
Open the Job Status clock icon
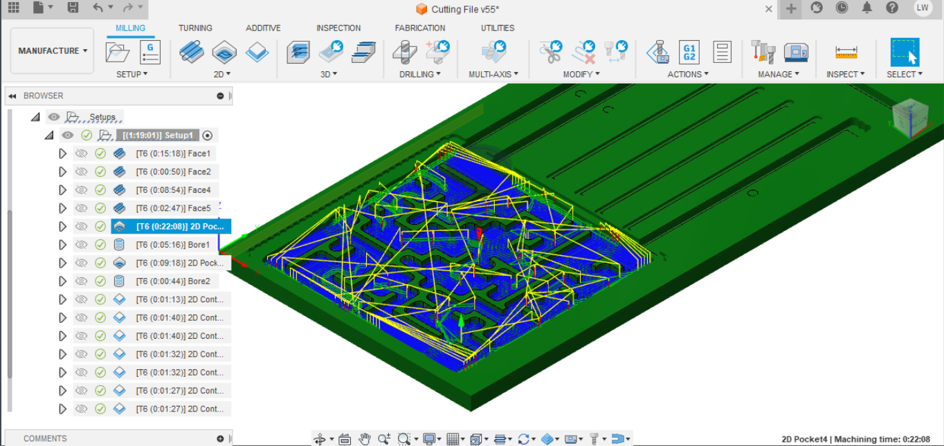842,8
